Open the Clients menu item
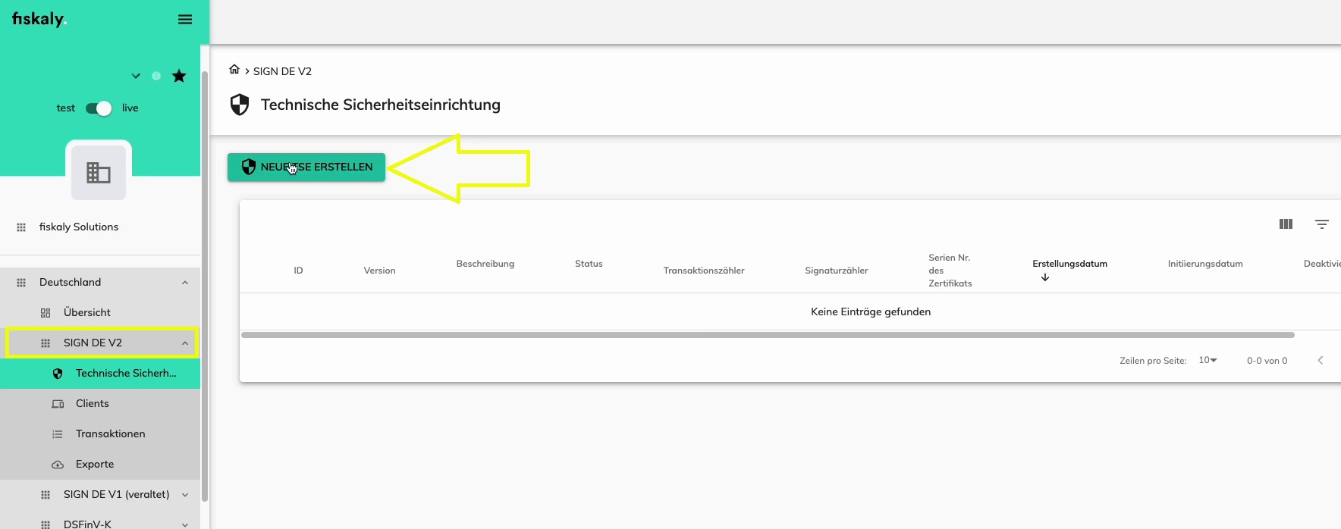 tap(93, 404)
